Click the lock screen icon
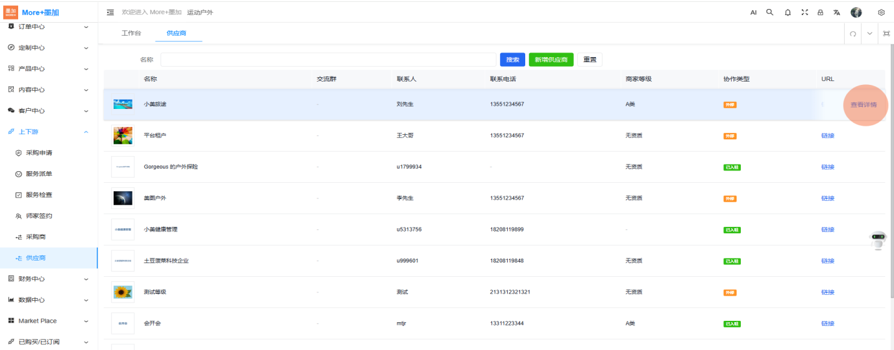Viewport: 894px width, 350px height. pyautogui.click(x=821, y=12)
